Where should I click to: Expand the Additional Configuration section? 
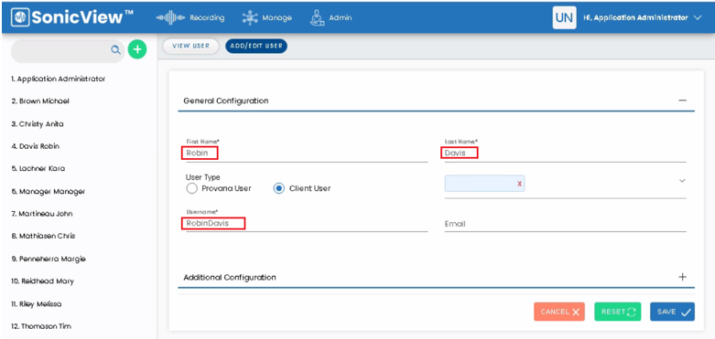682,277
